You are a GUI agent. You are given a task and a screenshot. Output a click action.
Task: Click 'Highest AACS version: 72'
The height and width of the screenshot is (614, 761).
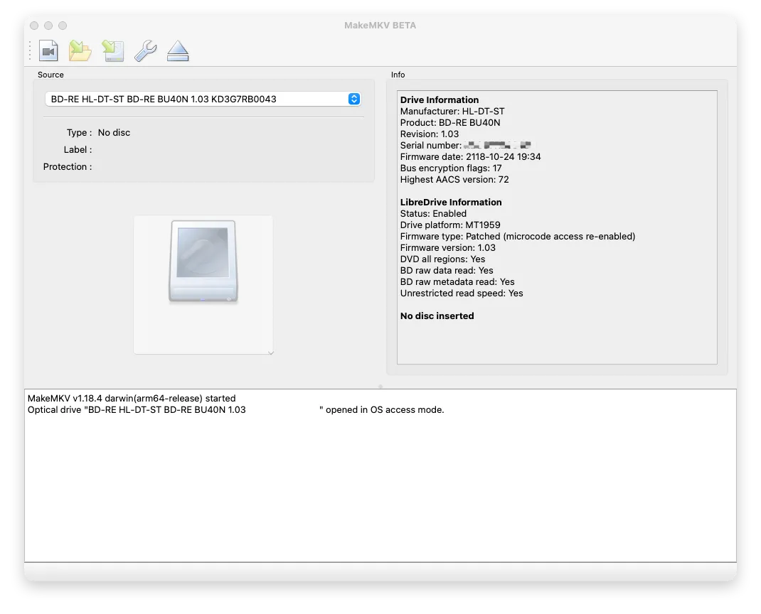454,180
